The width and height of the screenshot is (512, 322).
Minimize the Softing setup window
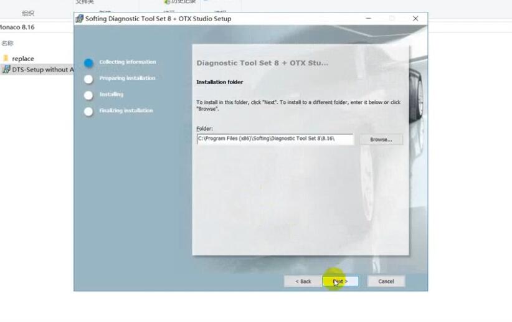pyautogui.click(x=368, y=19)
